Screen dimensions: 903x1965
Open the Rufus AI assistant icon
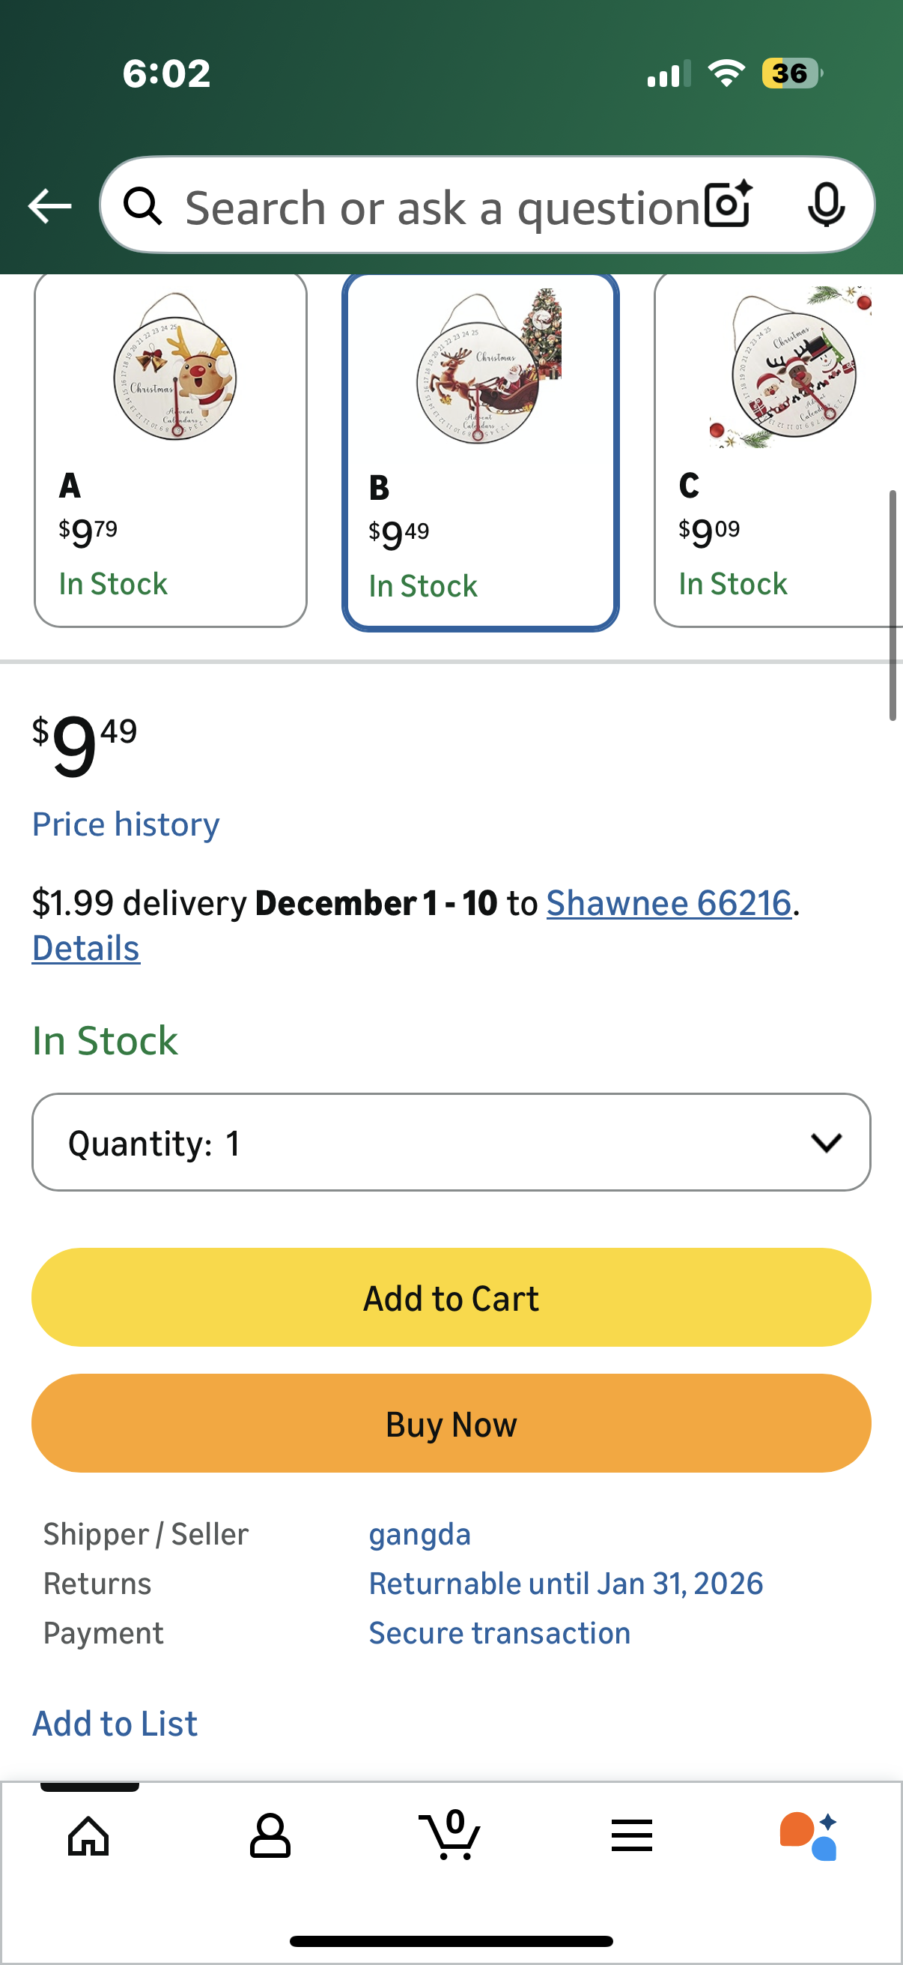(x=809, y=1835)
